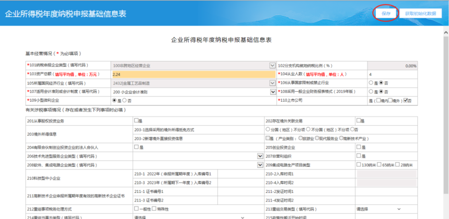This screenshot has height=219, width=449.
Task: Open the 208软件、集成电路企业类型 dropdown
Action: (260, 165)
